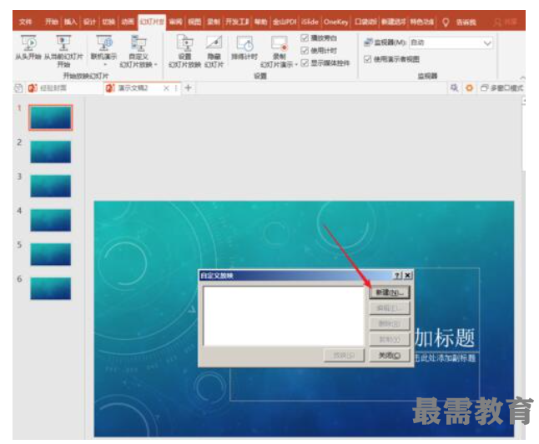Click 隐藏幻灯片 hide slide icon

(x=214, y=42)
